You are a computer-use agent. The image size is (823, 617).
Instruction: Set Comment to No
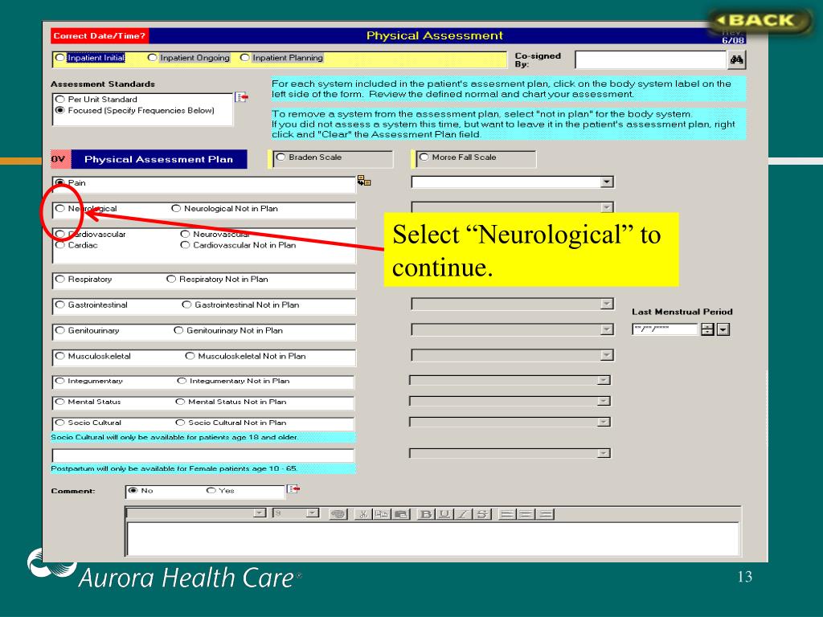pyautogui.click(x=133, y=491)
